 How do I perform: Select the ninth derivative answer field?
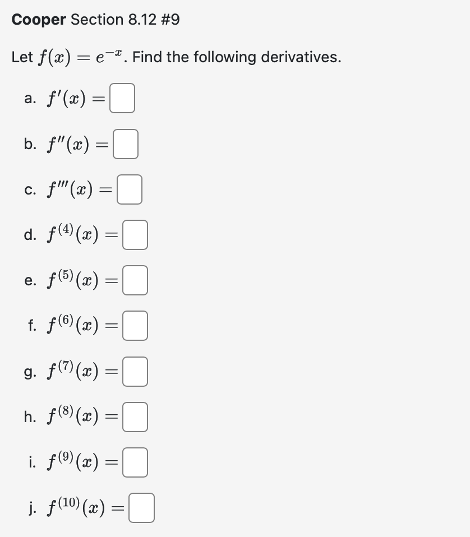pyautogui.click(x=135, y=462)
